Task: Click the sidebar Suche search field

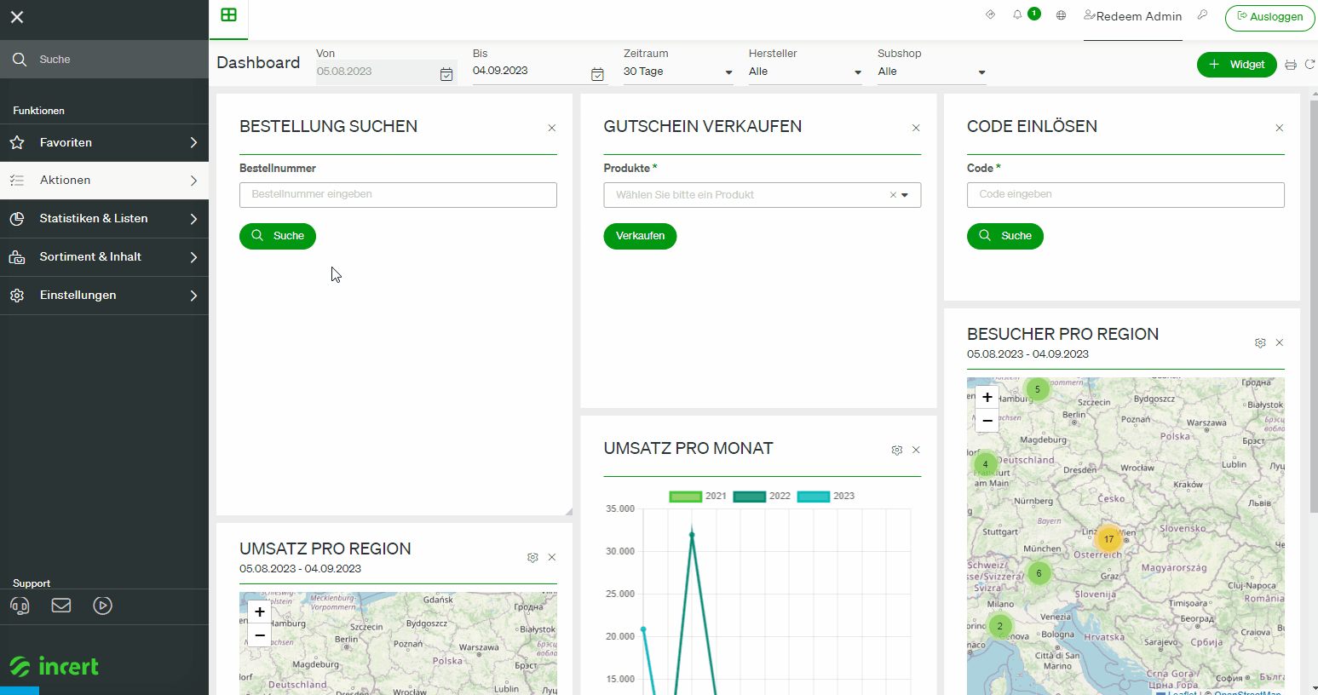Action: point(104,60)
